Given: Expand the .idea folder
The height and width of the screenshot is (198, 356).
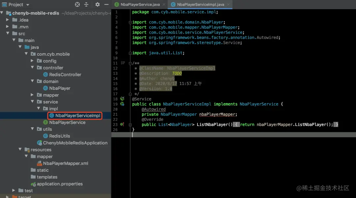Looking at the screenshot, I should point(8,20).
